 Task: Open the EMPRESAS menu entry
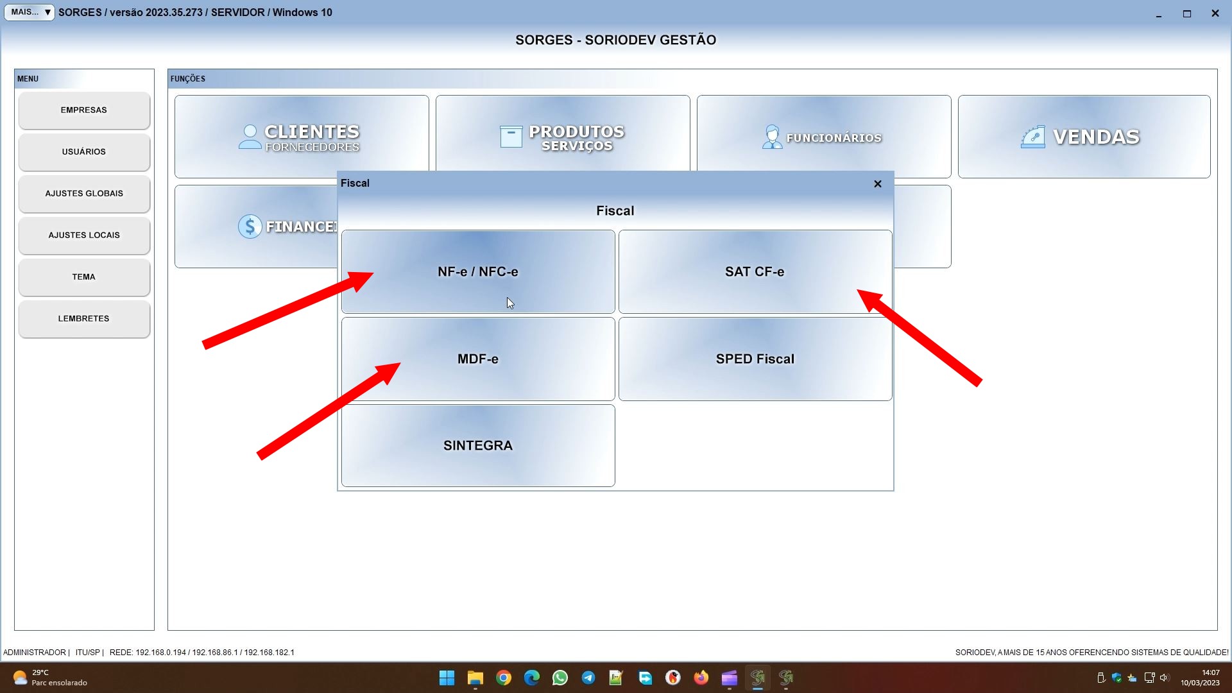[x=84, y=110]
